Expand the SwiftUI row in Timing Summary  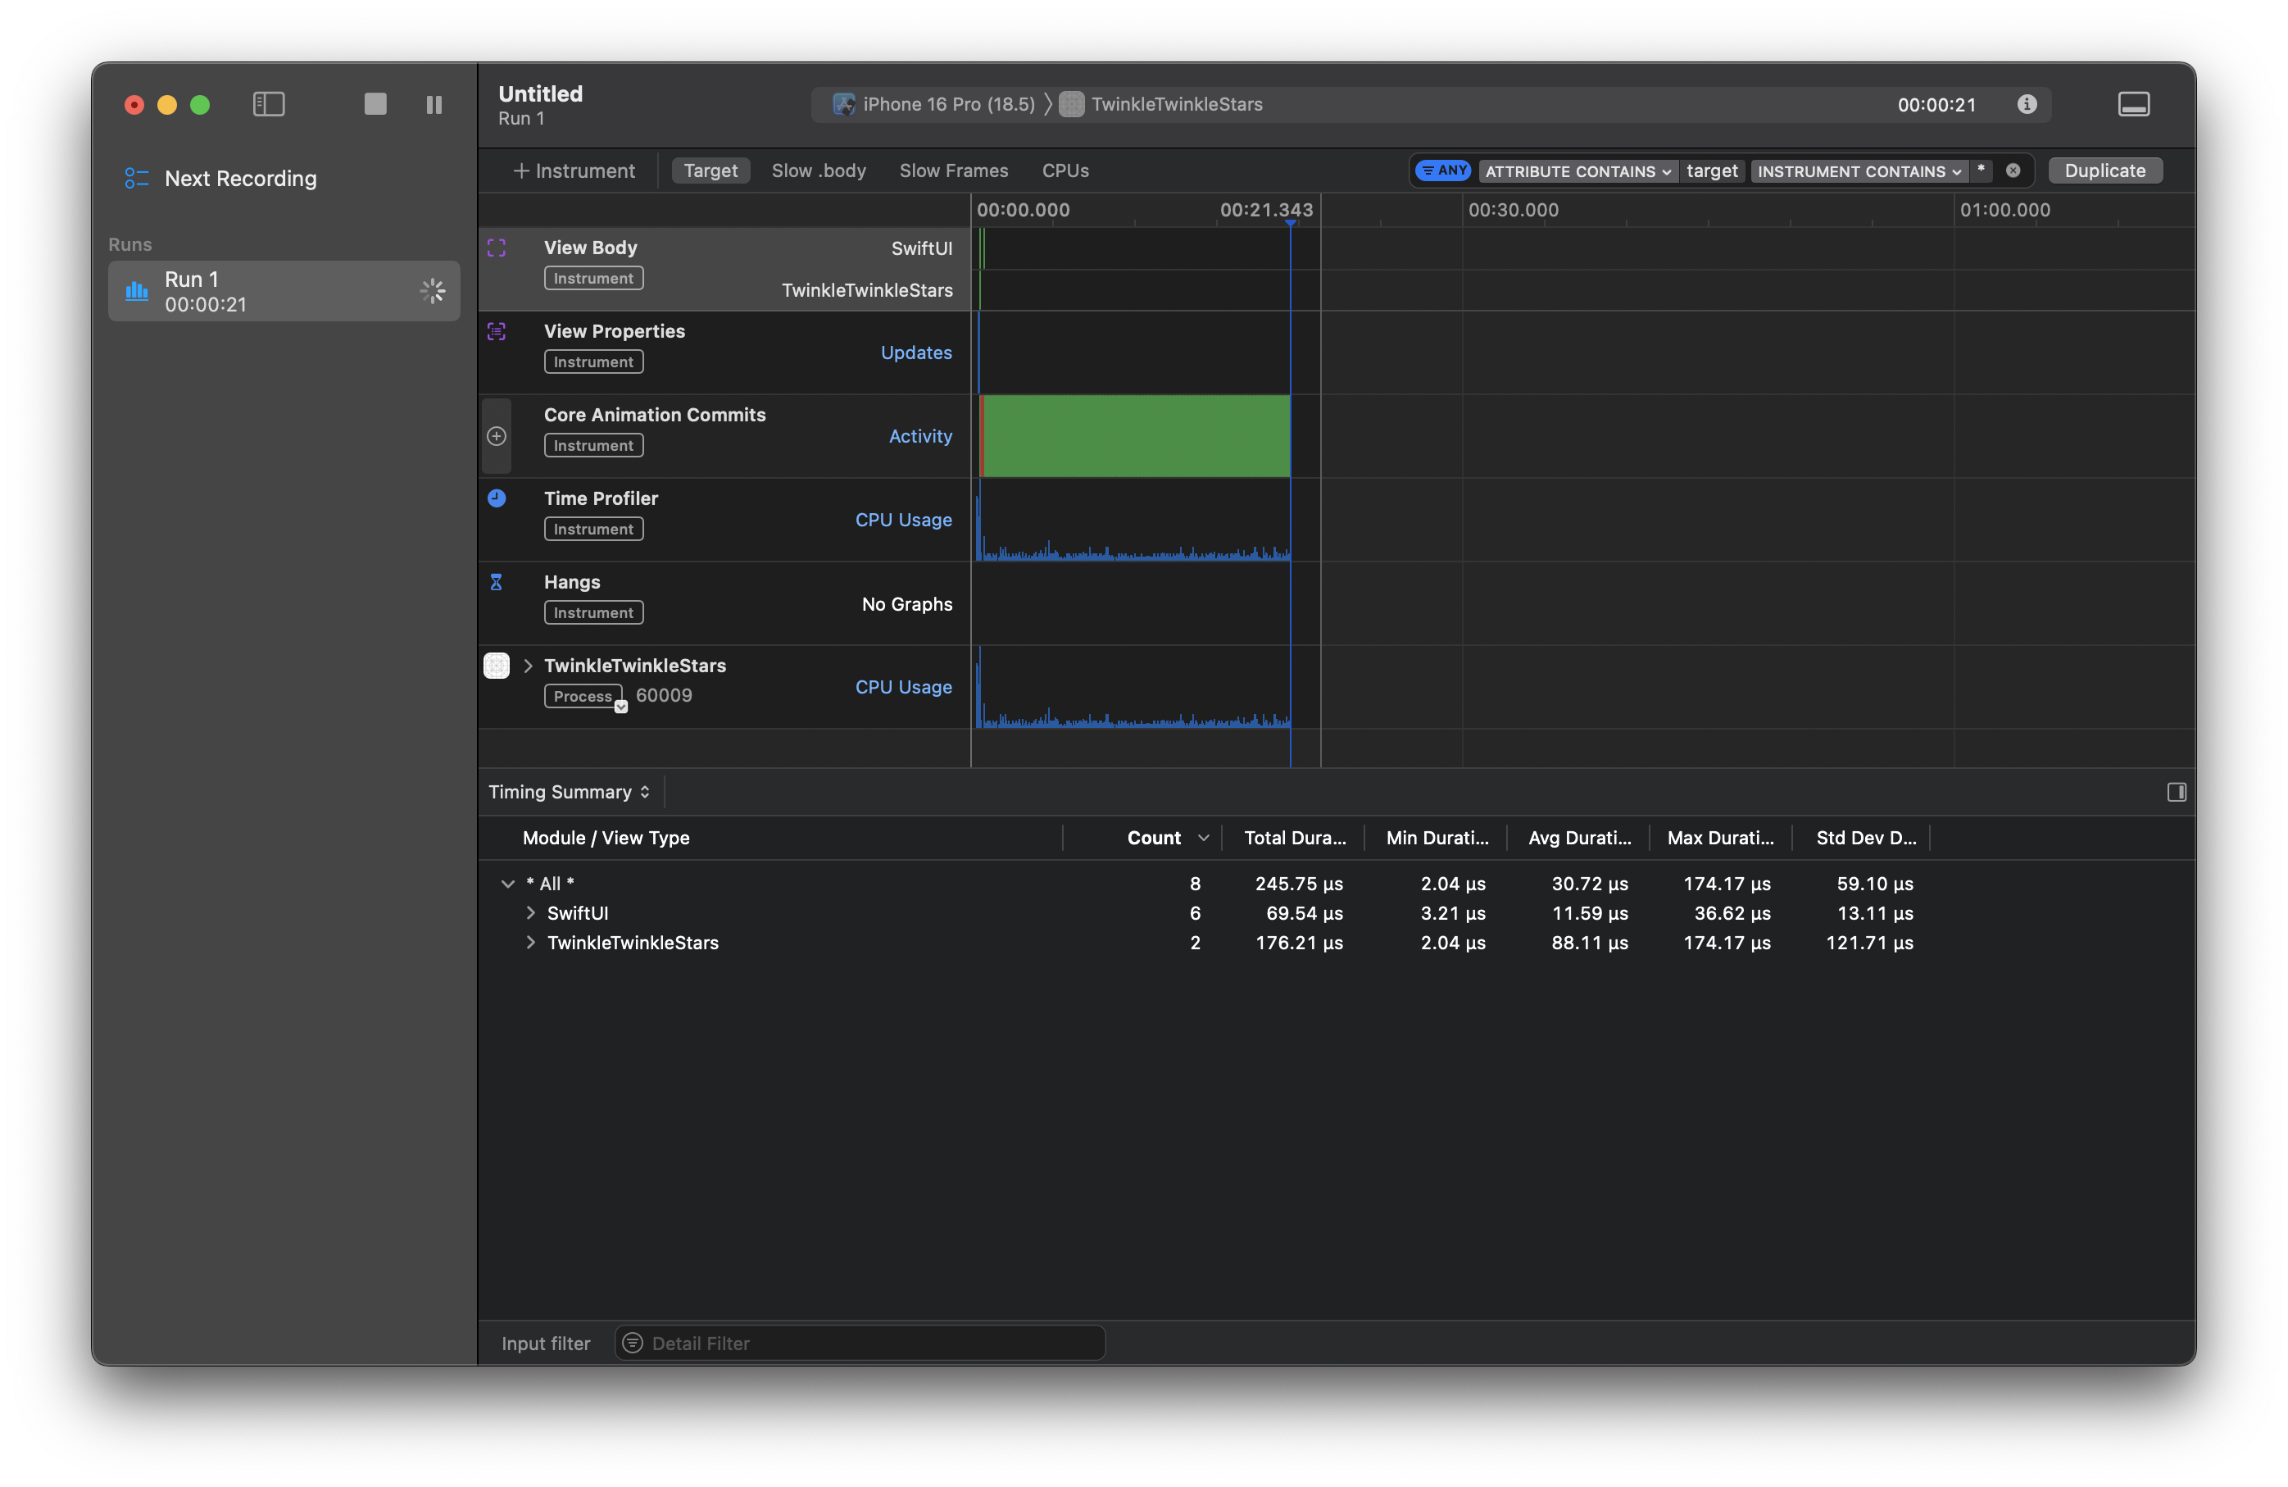click(532, 914)
